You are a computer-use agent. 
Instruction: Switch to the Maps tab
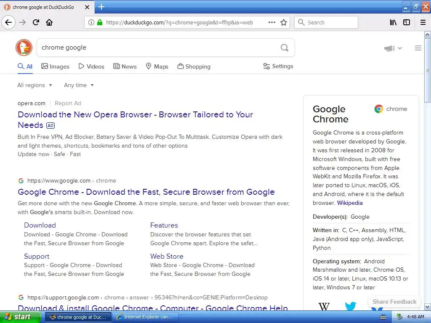point(157,66)
